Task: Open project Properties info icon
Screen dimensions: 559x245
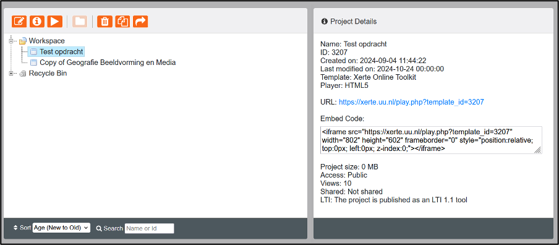Action: (37, 22)
